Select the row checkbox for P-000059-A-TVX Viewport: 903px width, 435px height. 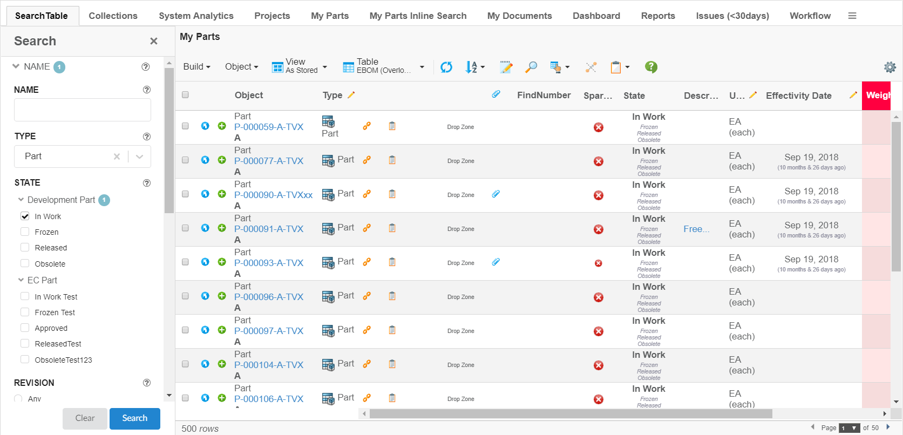(x=185, y=126)
